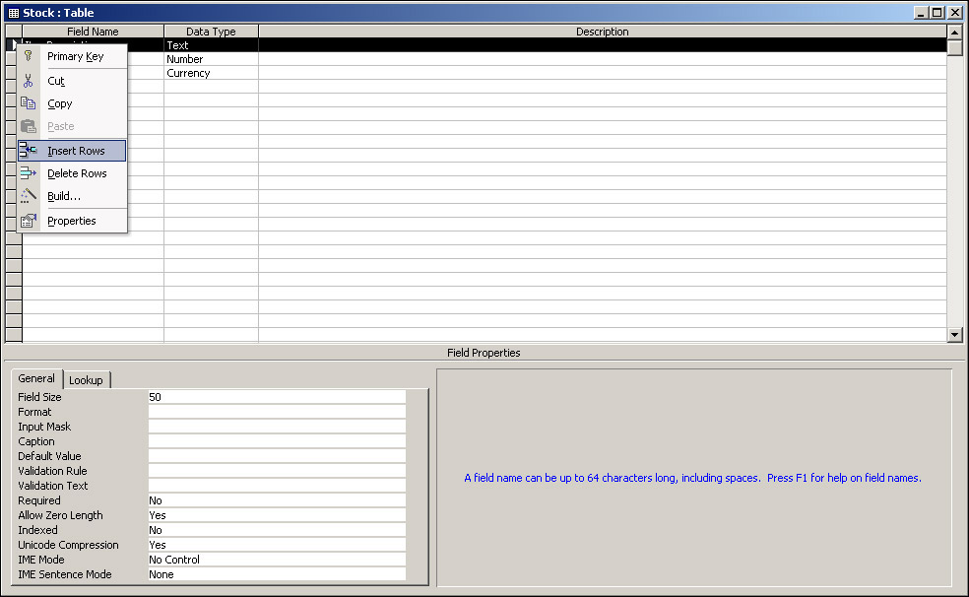Click the Validation Rule input box

coord(276,471)
